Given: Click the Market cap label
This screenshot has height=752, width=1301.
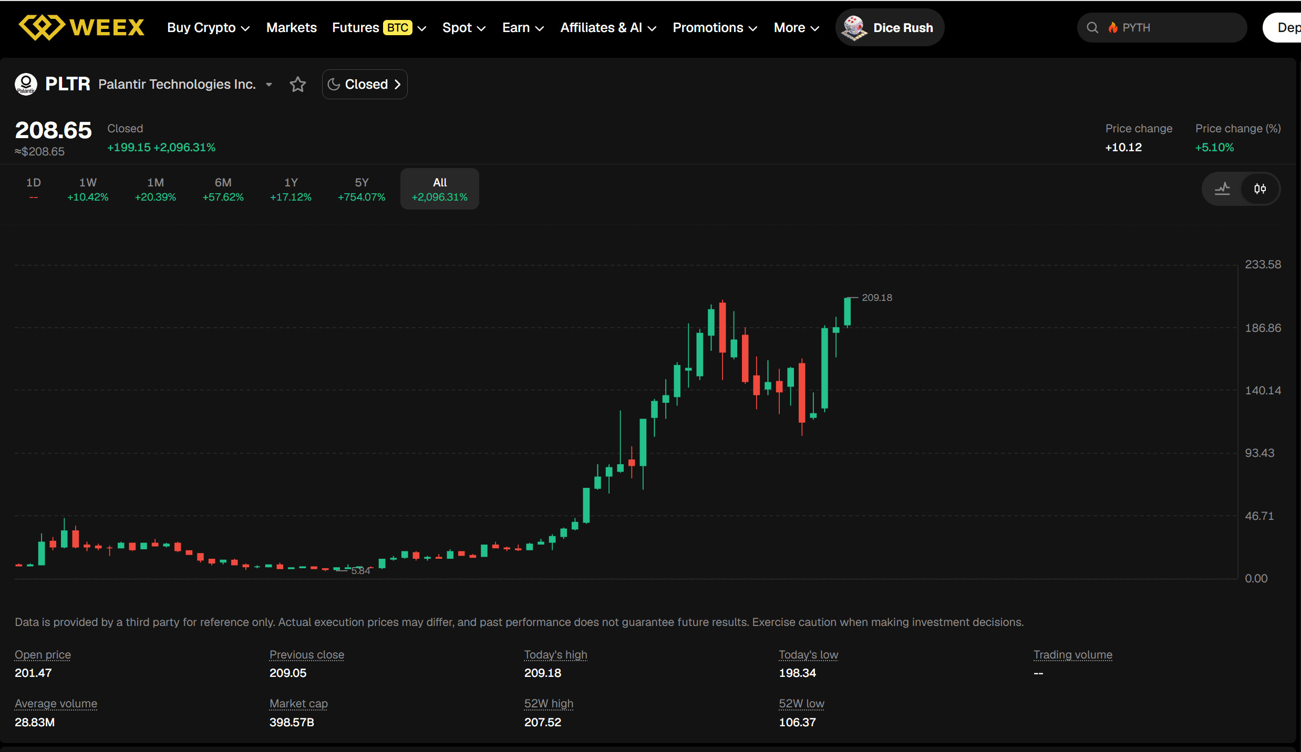Looking at the screenshot, I should pyautogui.click(x=298, y=703).
